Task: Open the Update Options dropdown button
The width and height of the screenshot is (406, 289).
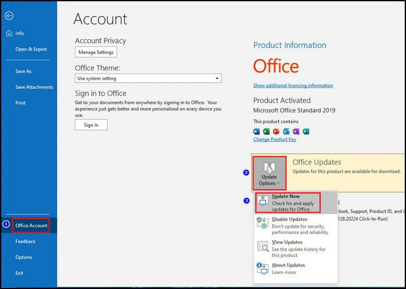Action: coord(269,173)
